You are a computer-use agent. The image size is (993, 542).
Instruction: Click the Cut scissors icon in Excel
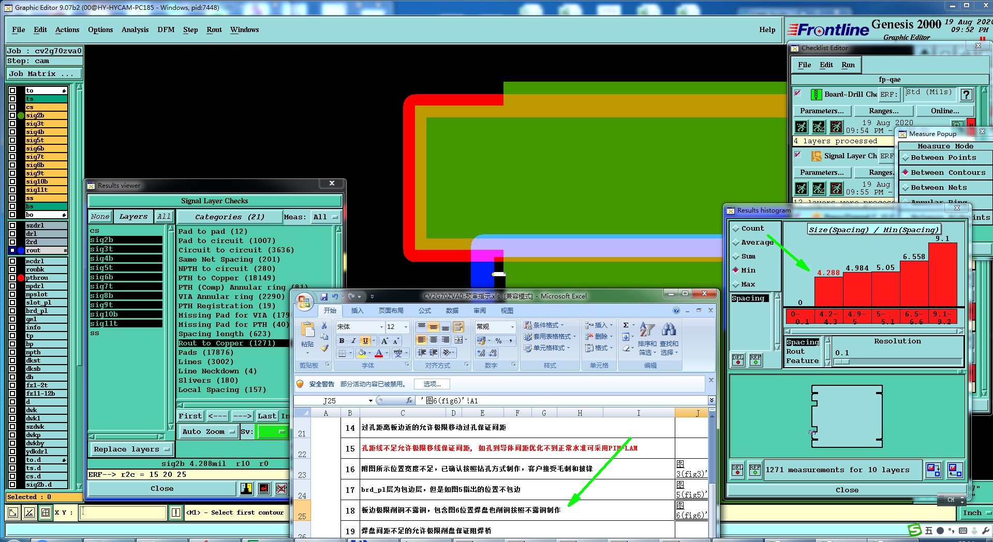pyautogui.click(x=324, y=325)
